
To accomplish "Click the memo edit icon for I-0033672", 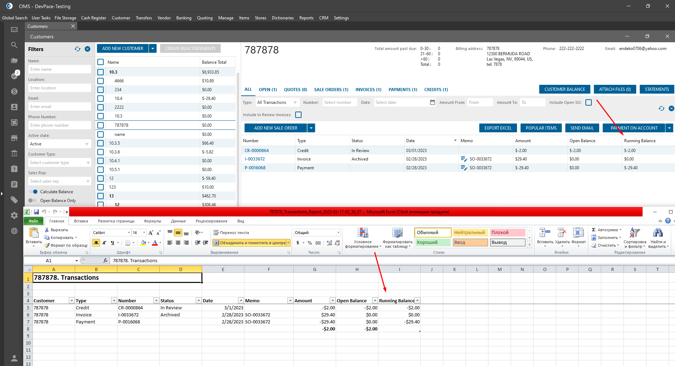I will tap(464, 159).
